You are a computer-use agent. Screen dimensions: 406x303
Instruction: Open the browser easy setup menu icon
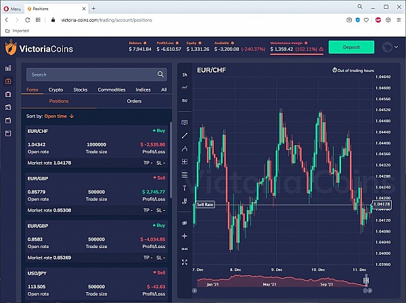point(399,20)
